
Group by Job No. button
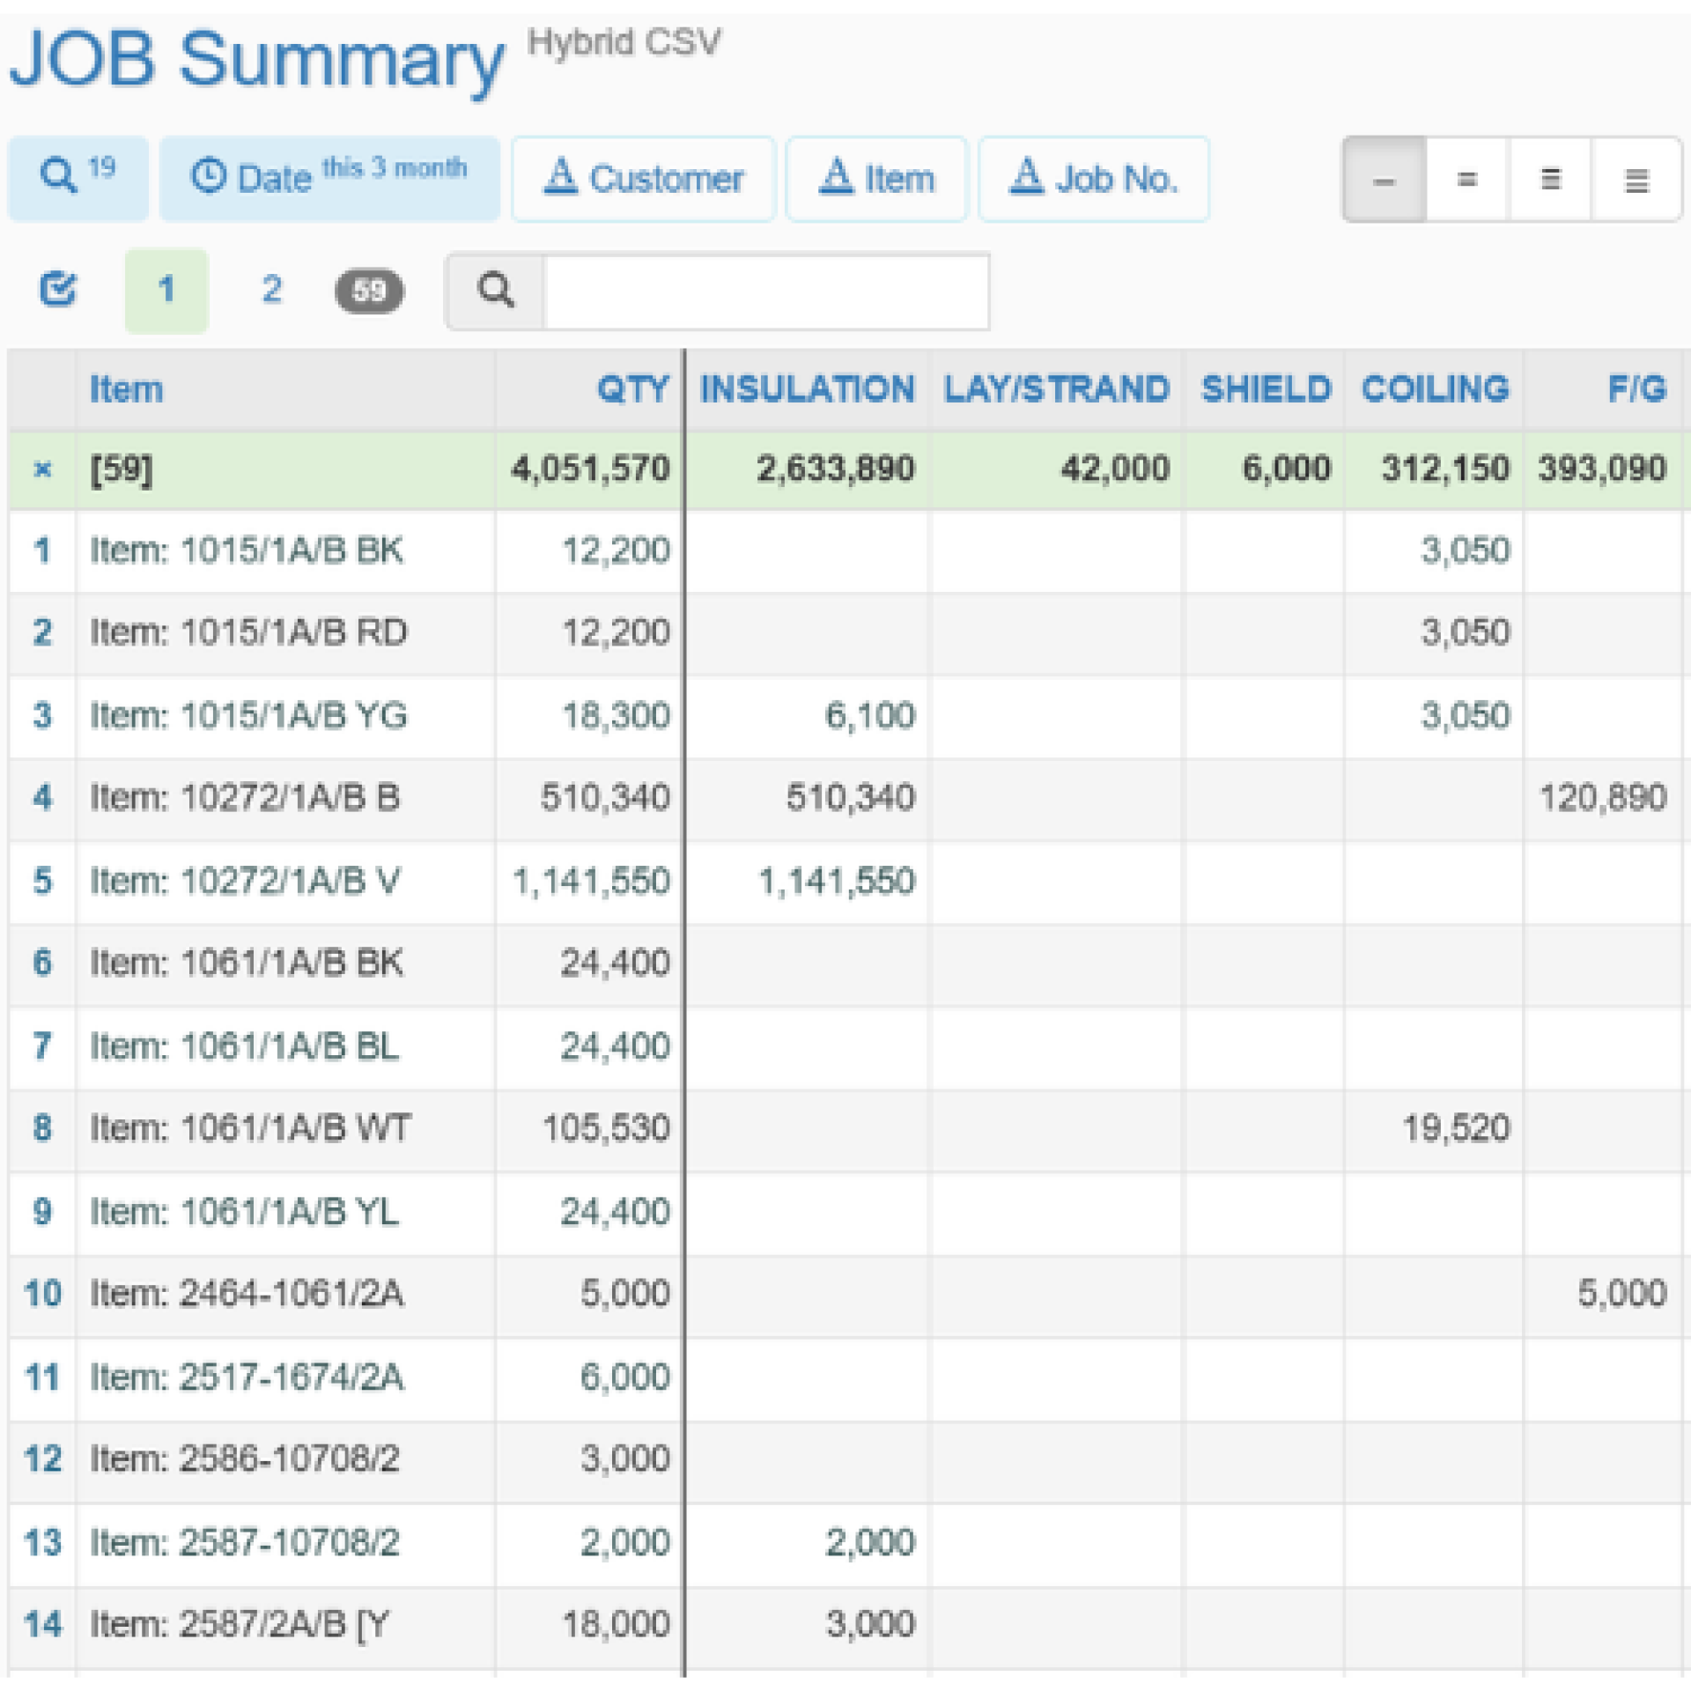point(1093,179)
